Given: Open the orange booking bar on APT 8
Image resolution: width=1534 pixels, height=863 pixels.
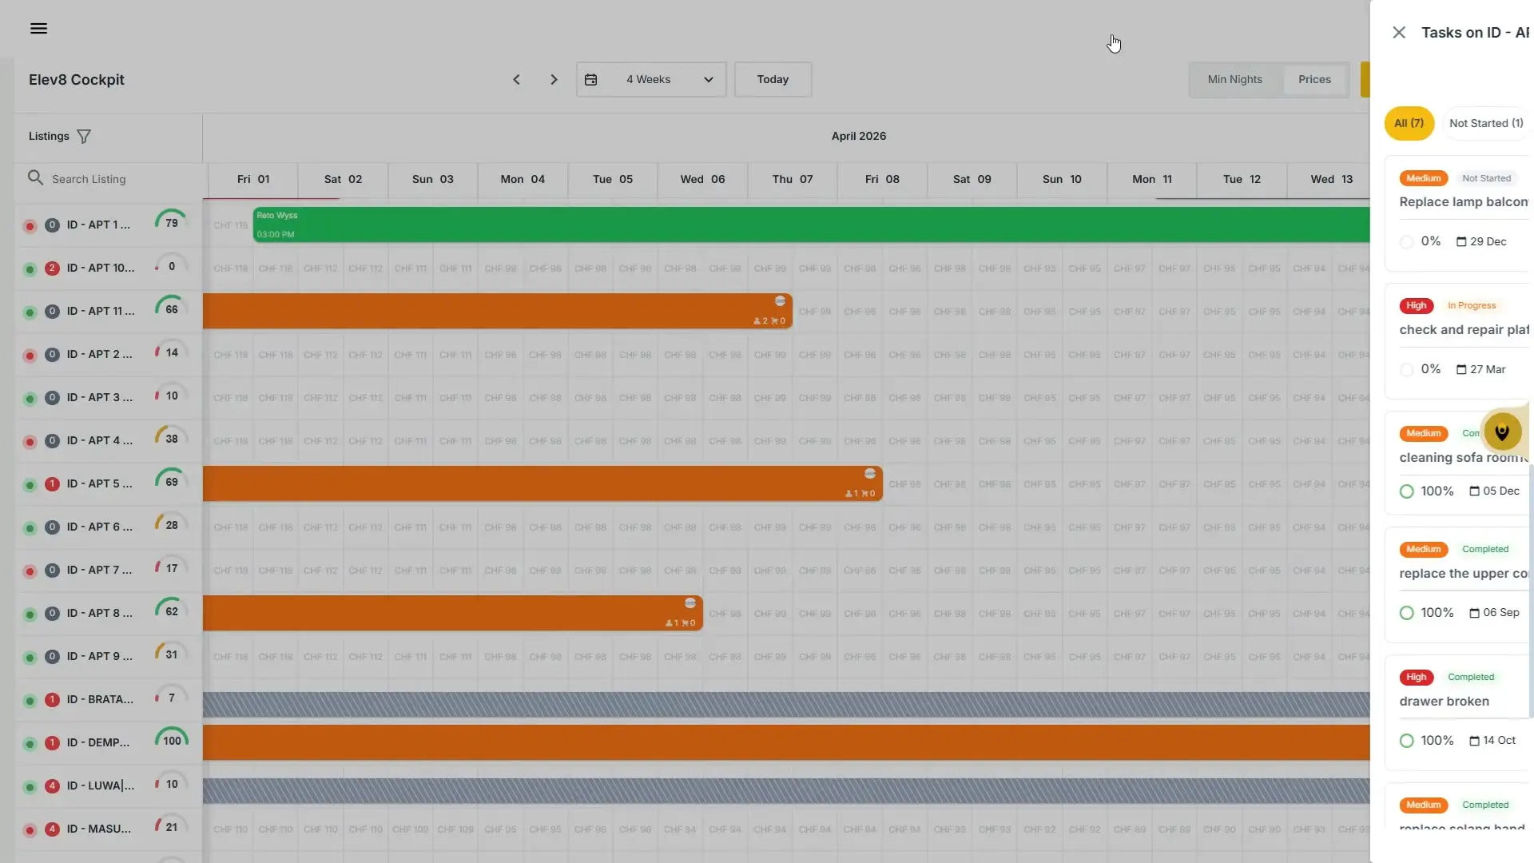Looking at the screenshot, I should click(452, 613).
